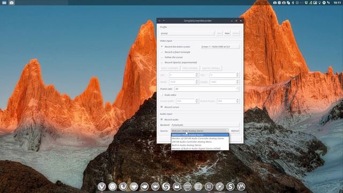The image size is (343, 193).
Task: Click the Source combo box field
Action: [200, 131]
